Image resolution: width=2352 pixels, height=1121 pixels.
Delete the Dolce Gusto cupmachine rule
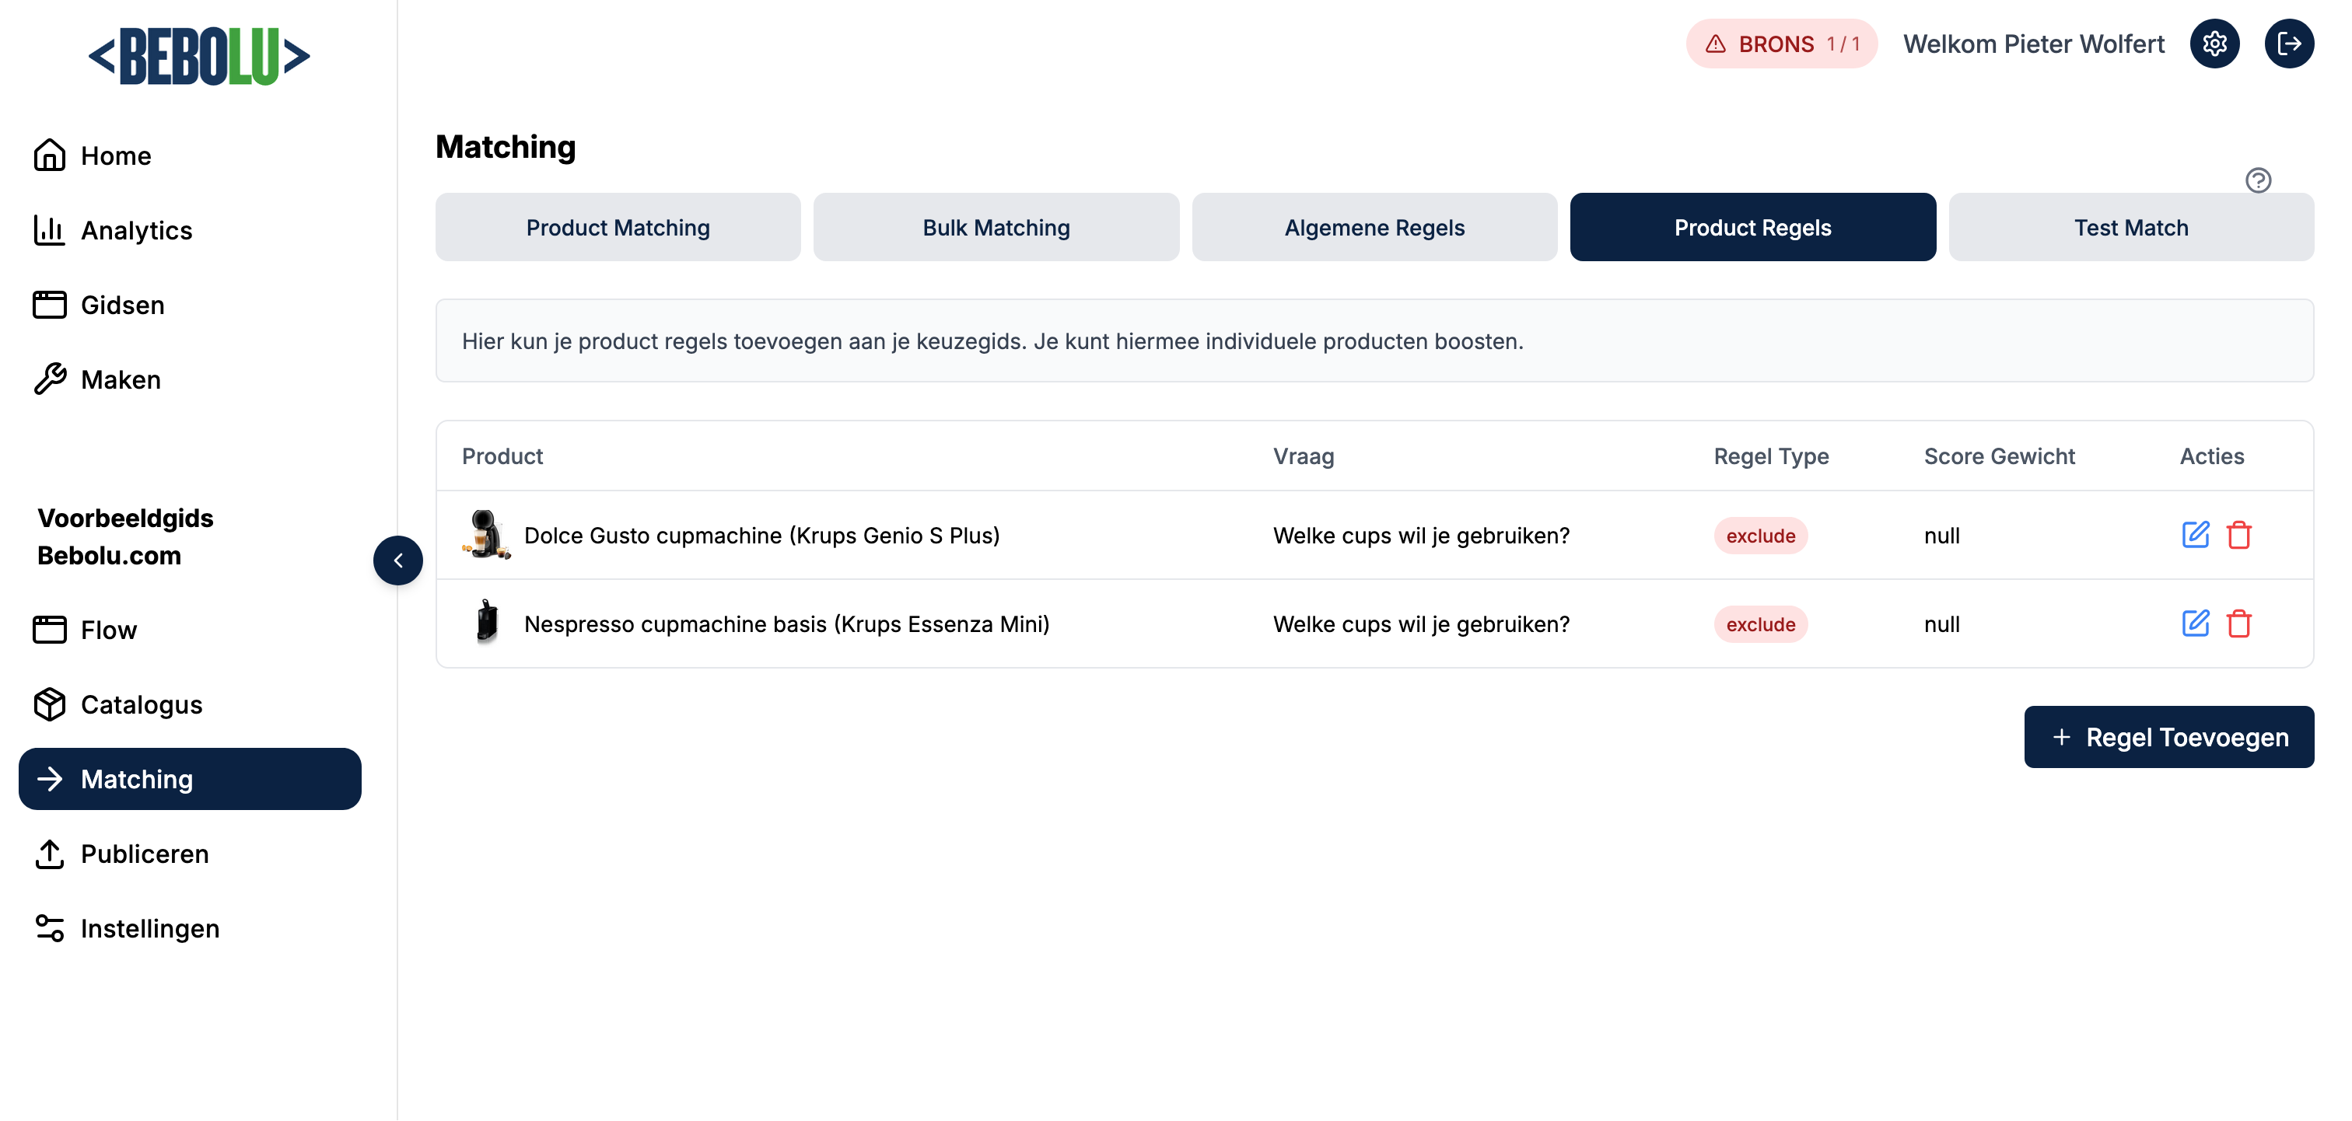click(2238, 535)
